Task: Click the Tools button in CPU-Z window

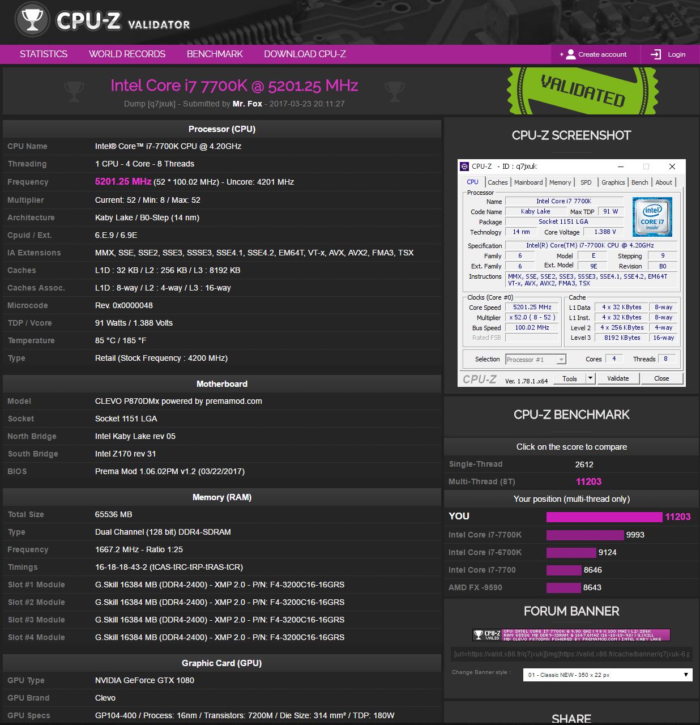Action: [570, 378]
